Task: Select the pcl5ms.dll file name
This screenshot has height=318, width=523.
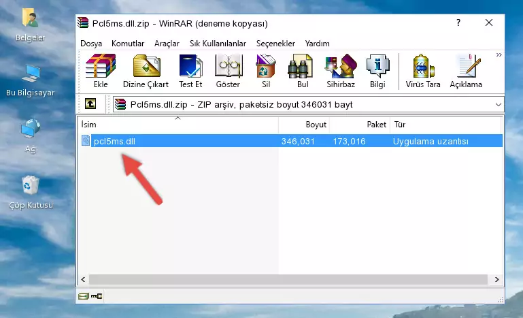Action: tap(114, 142)
